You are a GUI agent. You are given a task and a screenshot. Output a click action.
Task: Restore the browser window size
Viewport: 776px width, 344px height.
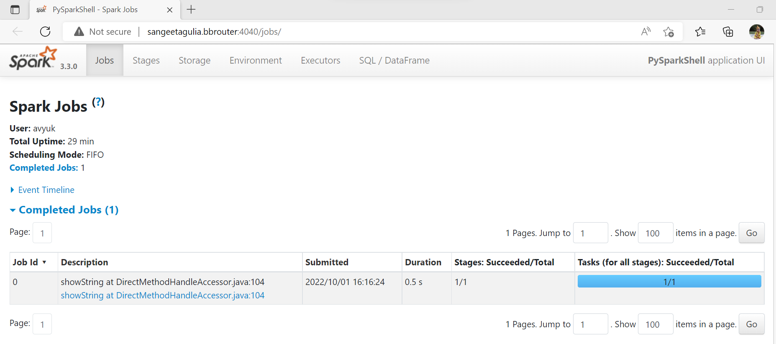[760, 10]
